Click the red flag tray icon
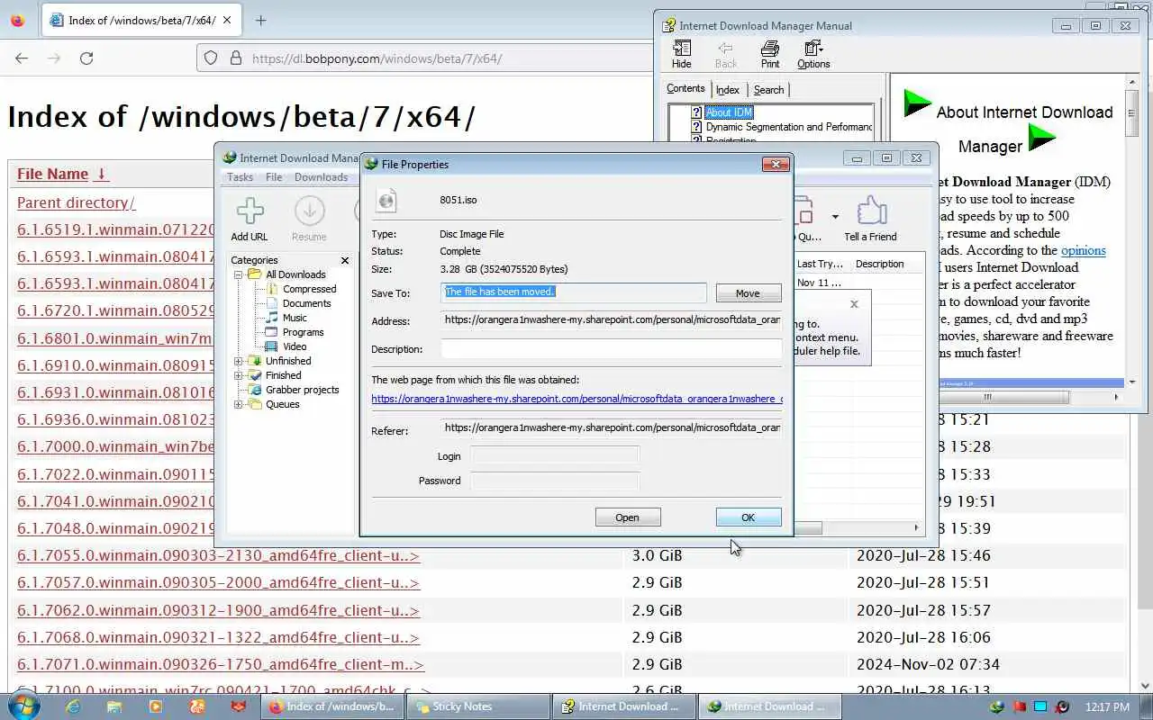 pos(1019,707)
